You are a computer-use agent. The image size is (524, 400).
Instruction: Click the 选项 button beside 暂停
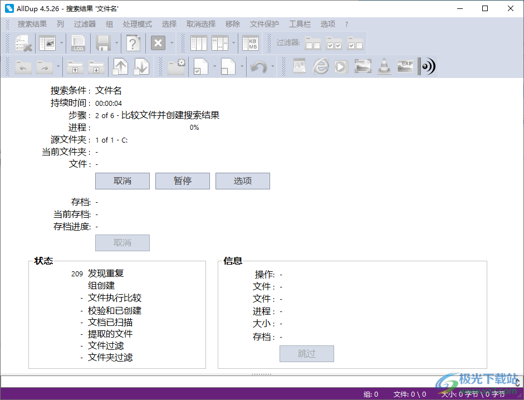pos(243,181)
